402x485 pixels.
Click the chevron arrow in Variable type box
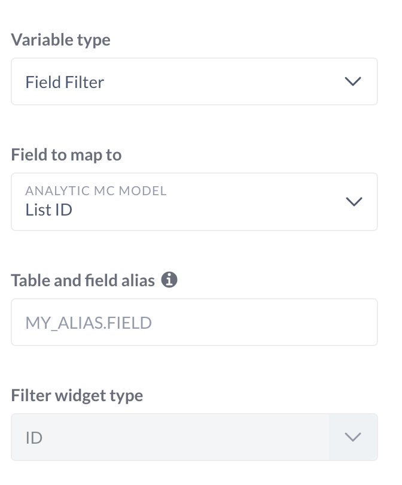point(354,81)
